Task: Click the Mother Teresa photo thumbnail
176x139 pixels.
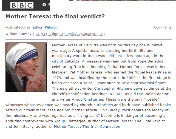Action: 26,67
